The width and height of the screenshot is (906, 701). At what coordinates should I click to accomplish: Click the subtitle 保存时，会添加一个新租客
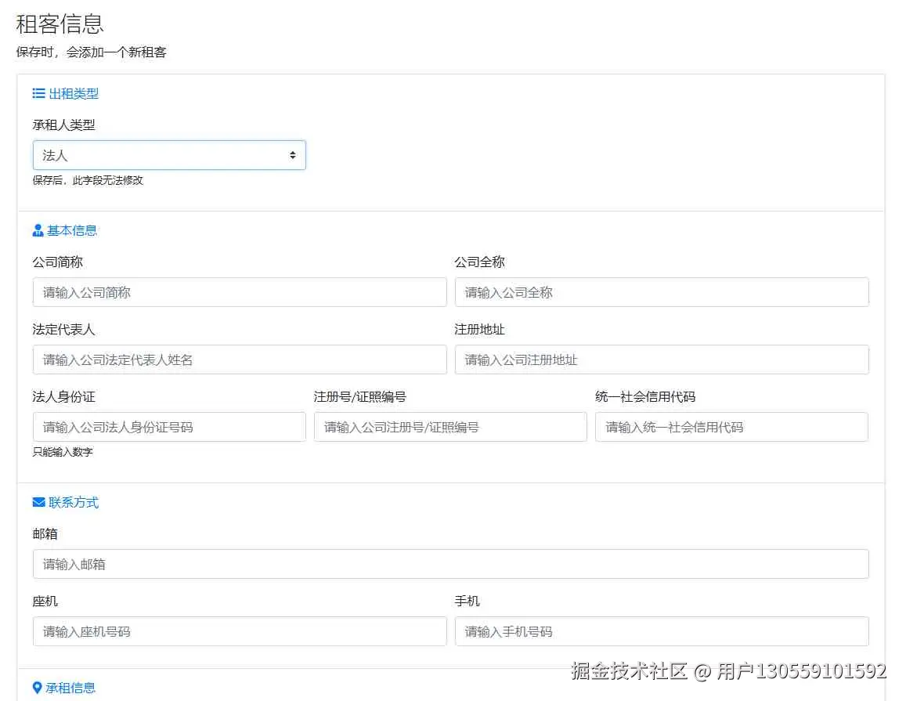pyautogui.click(x=92, y=52)
